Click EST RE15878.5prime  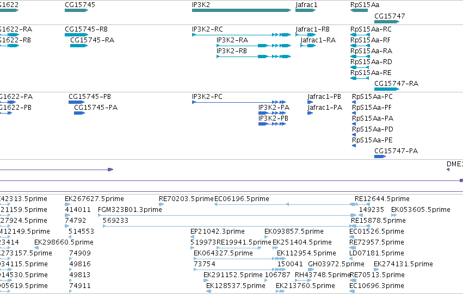click(x=378, y=221)
